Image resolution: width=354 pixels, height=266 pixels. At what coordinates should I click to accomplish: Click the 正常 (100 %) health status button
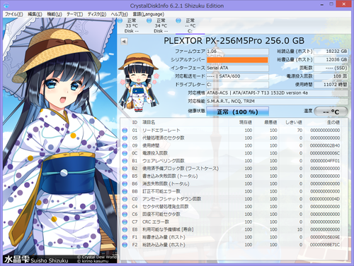(x=237, y=111)
